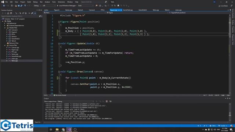Click the Open File folder icon
The height and width of the screenshot is (132, 235).
tap(16, 6)
